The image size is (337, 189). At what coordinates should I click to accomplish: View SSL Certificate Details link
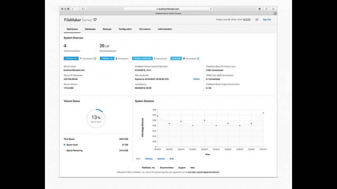[196, 79]
